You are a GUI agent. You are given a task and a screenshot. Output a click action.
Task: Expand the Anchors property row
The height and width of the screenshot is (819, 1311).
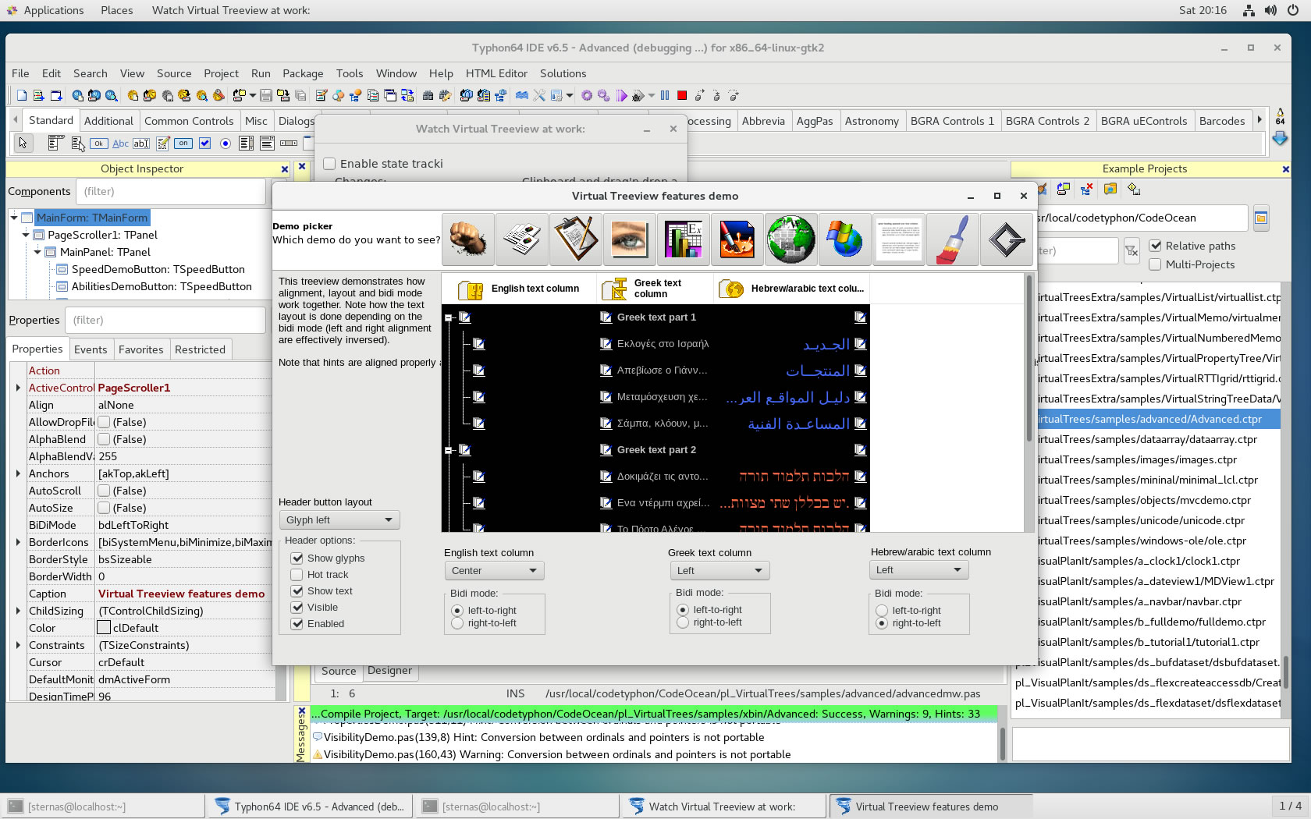click(x=18, y=473)
